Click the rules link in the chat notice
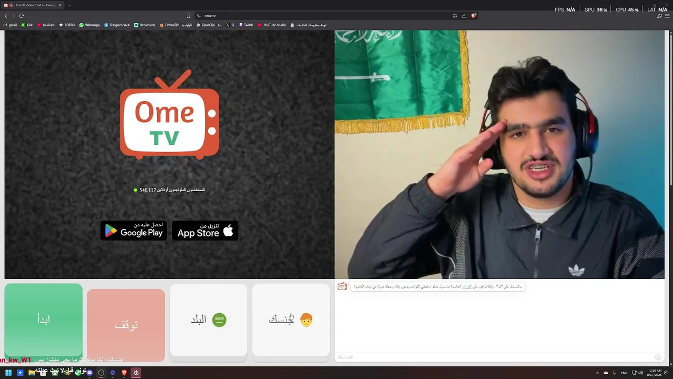The image size is (673, 379). (x=467, y=286)
